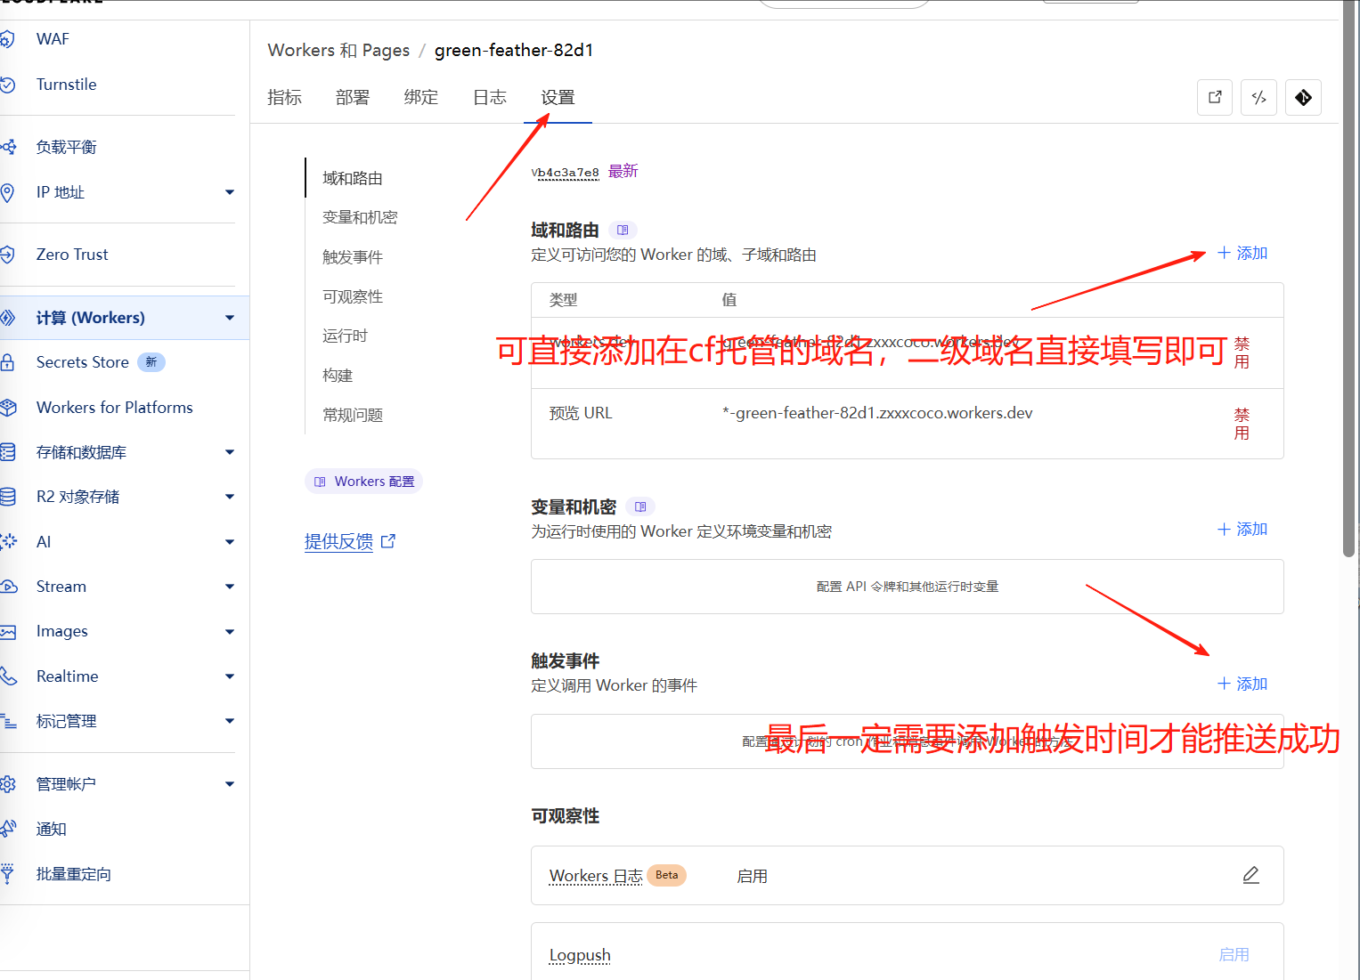Click the 管理帐户 gear icon
1360x980 pixels.
click(x=8, y=784)
